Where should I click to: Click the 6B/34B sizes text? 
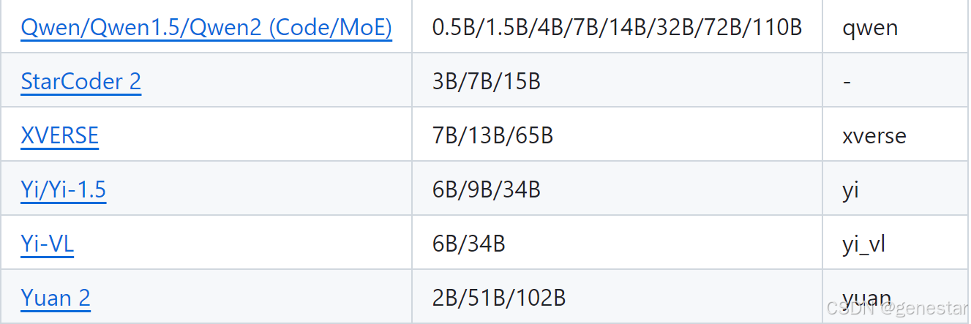469,244
